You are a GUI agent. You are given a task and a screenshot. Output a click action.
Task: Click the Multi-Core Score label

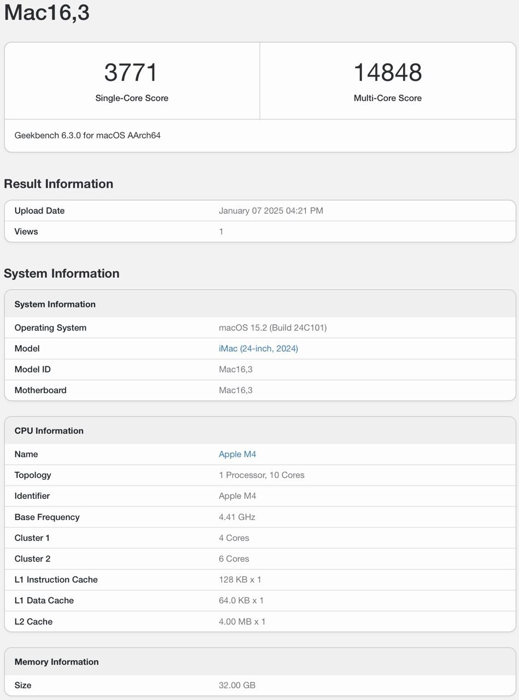click(388, 98)
